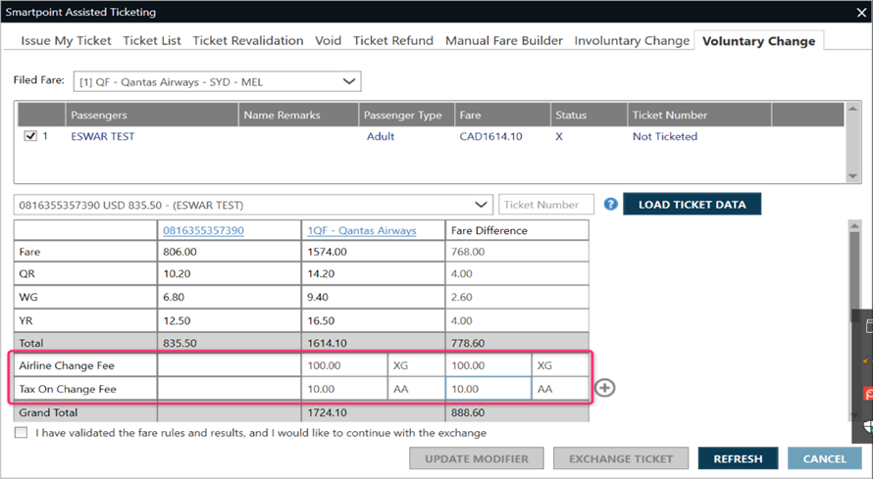Open ticket number 0816355357390 link

coord(203,230)
